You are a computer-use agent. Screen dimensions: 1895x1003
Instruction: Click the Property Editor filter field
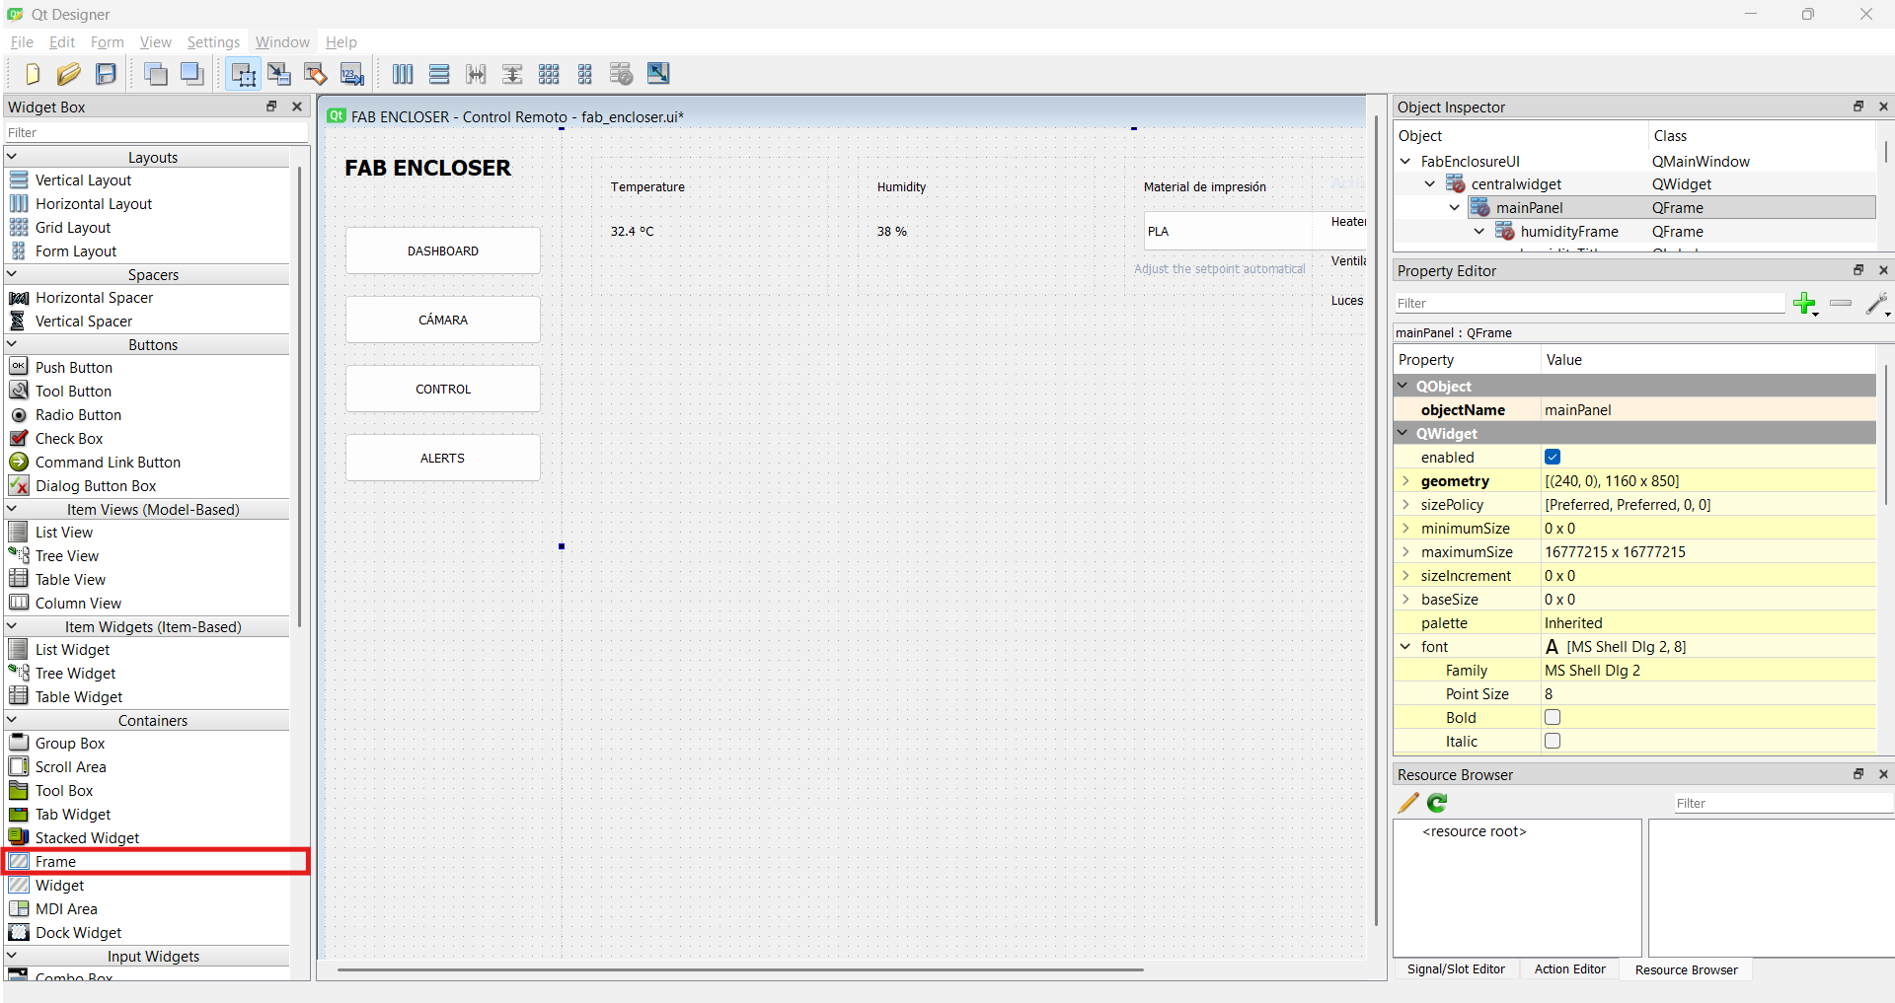tap(1589, 303)
